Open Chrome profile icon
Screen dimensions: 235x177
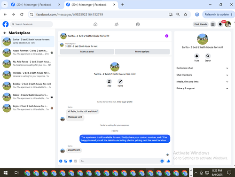197,15
